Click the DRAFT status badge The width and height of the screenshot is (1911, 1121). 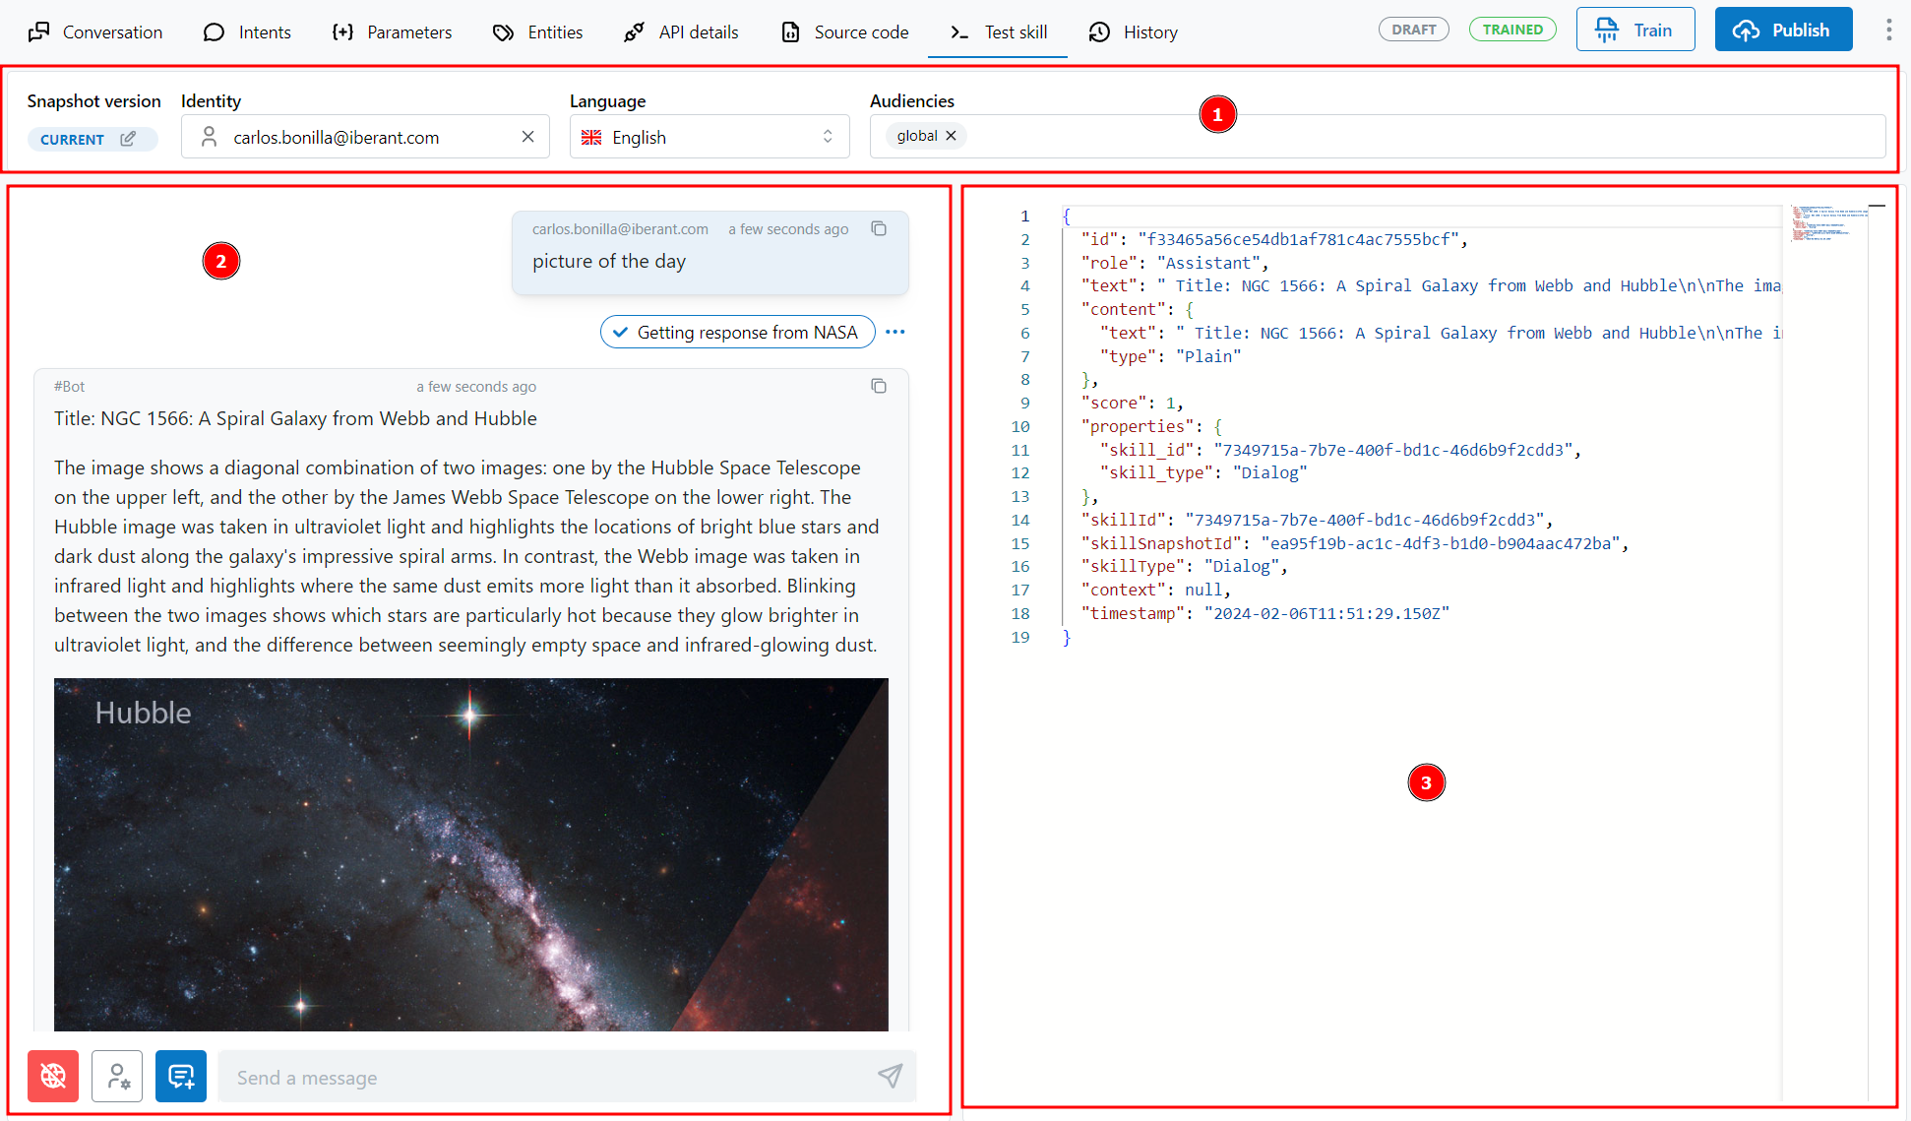[1414, 30]
